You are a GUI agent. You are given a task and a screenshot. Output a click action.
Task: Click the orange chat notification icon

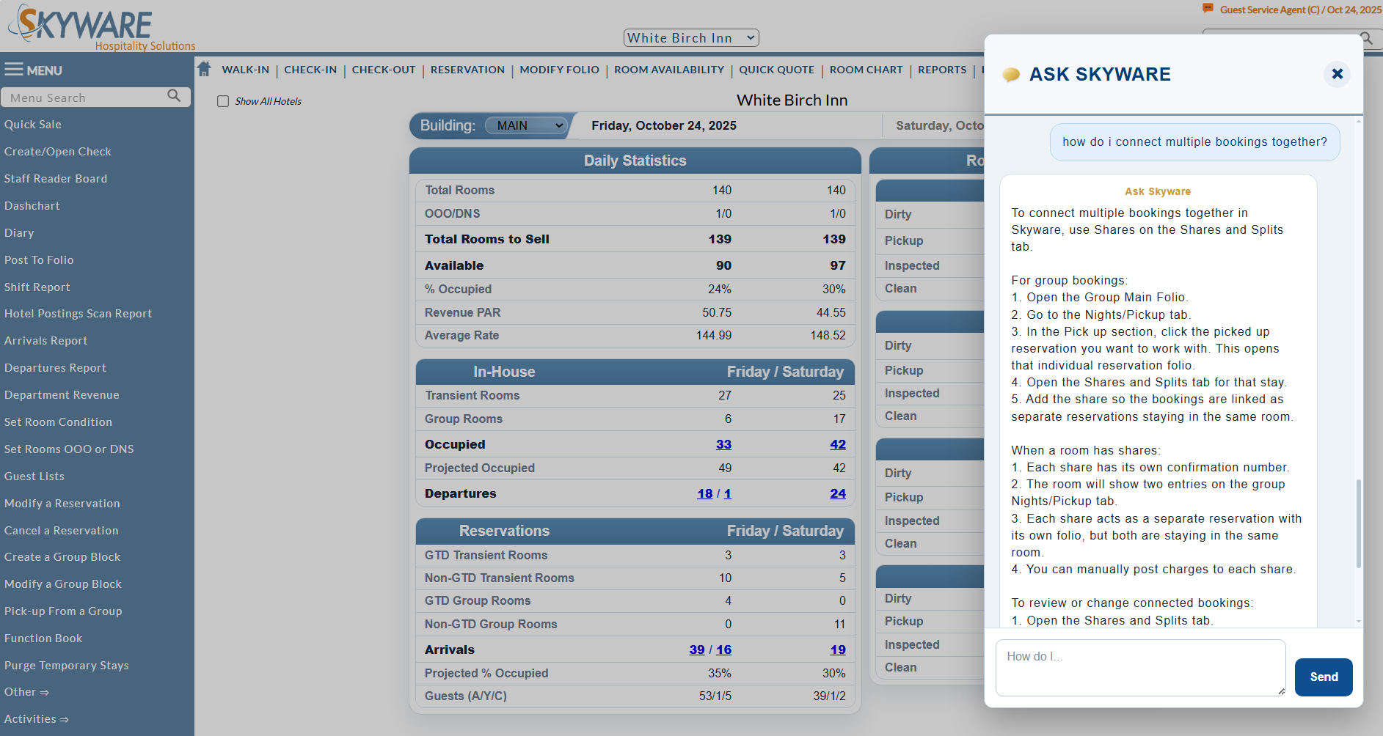click(1208, 9)
